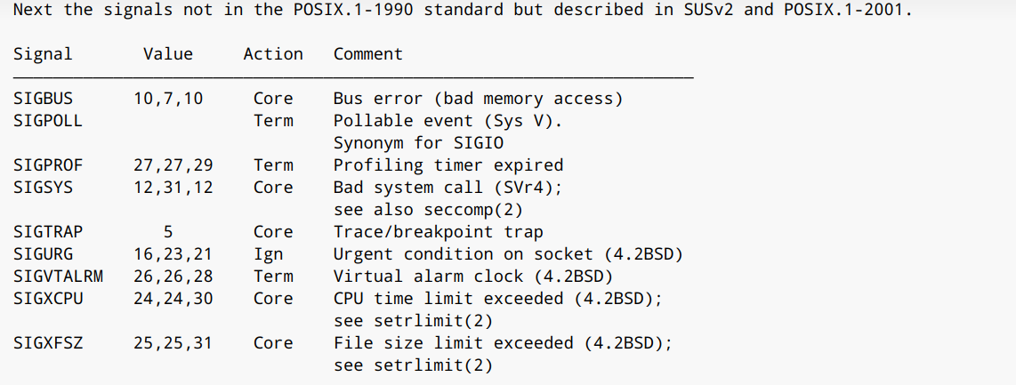Image resolution: width=1016 pixels, height=385 pixels.
Task: Select the SIGPROF signal name
Action: pos(48,165)
